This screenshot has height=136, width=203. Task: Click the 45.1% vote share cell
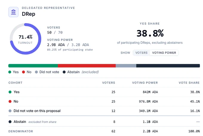click(x=195, y=101)
